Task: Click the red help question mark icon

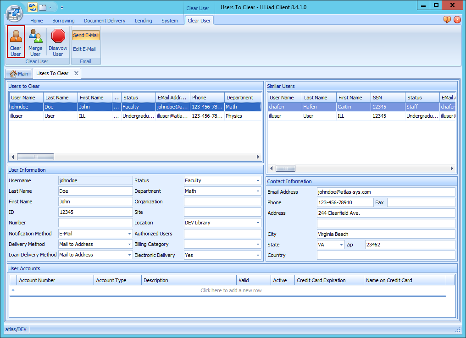Action: tap(457, 20)
